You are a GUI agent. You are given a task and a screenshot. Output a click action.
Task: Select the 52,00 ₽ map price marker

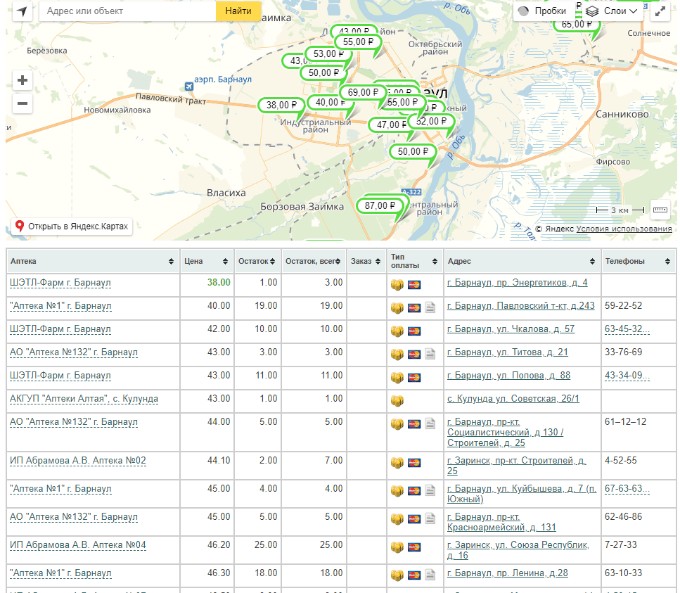click(430, 122)
